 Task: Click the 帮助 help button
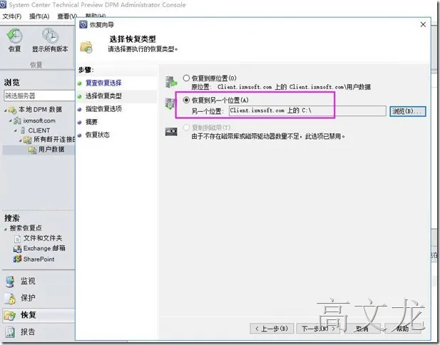[403, 329]
